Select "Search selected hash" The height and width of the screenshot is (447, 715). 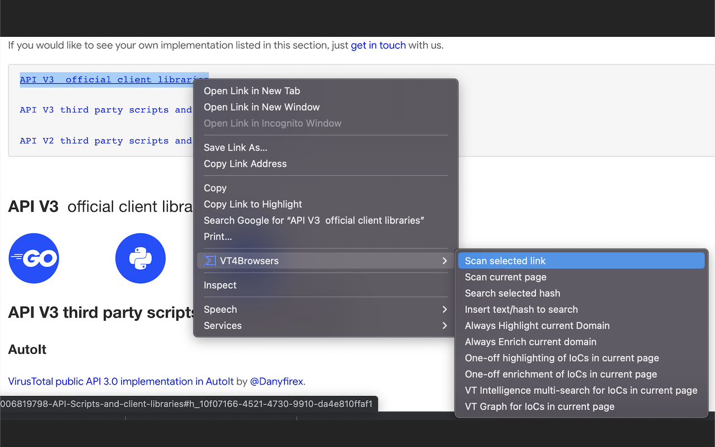[x=512, y=293]
